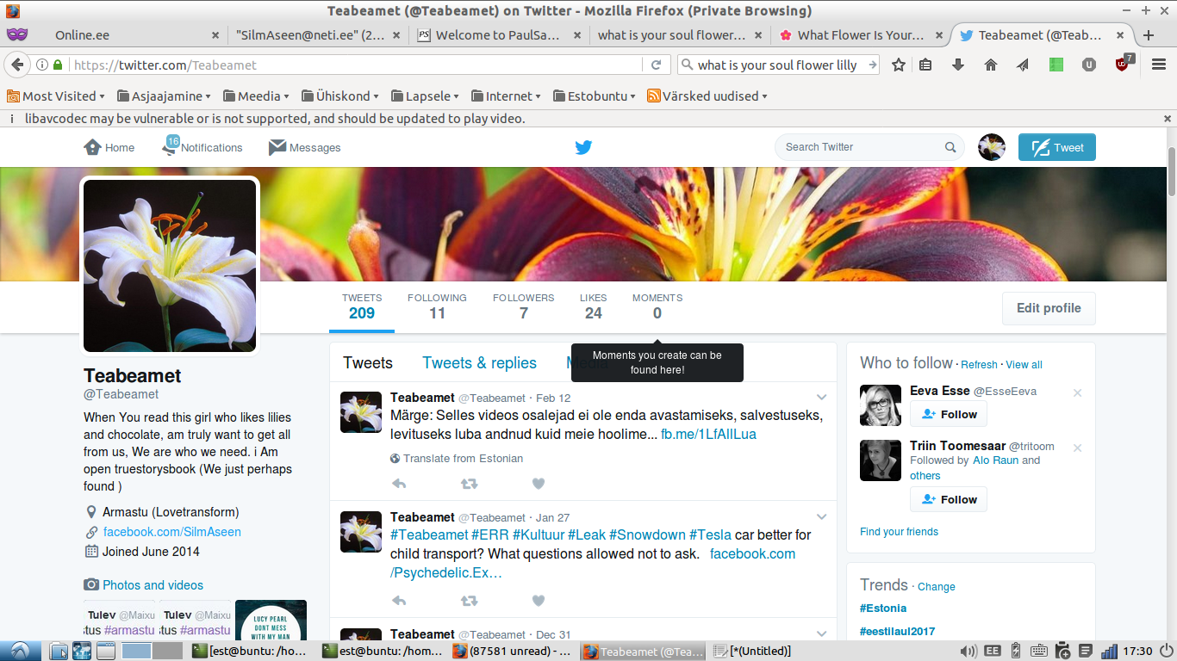Switch to the Welcome to PaulSa... tab
This screenshot has height=661, width=1177.
point(499,35)
